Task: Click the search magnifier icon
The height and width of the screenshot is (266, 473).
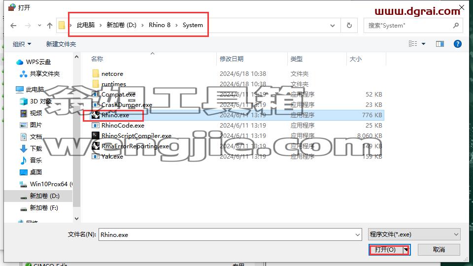Action: coord(456,26)
